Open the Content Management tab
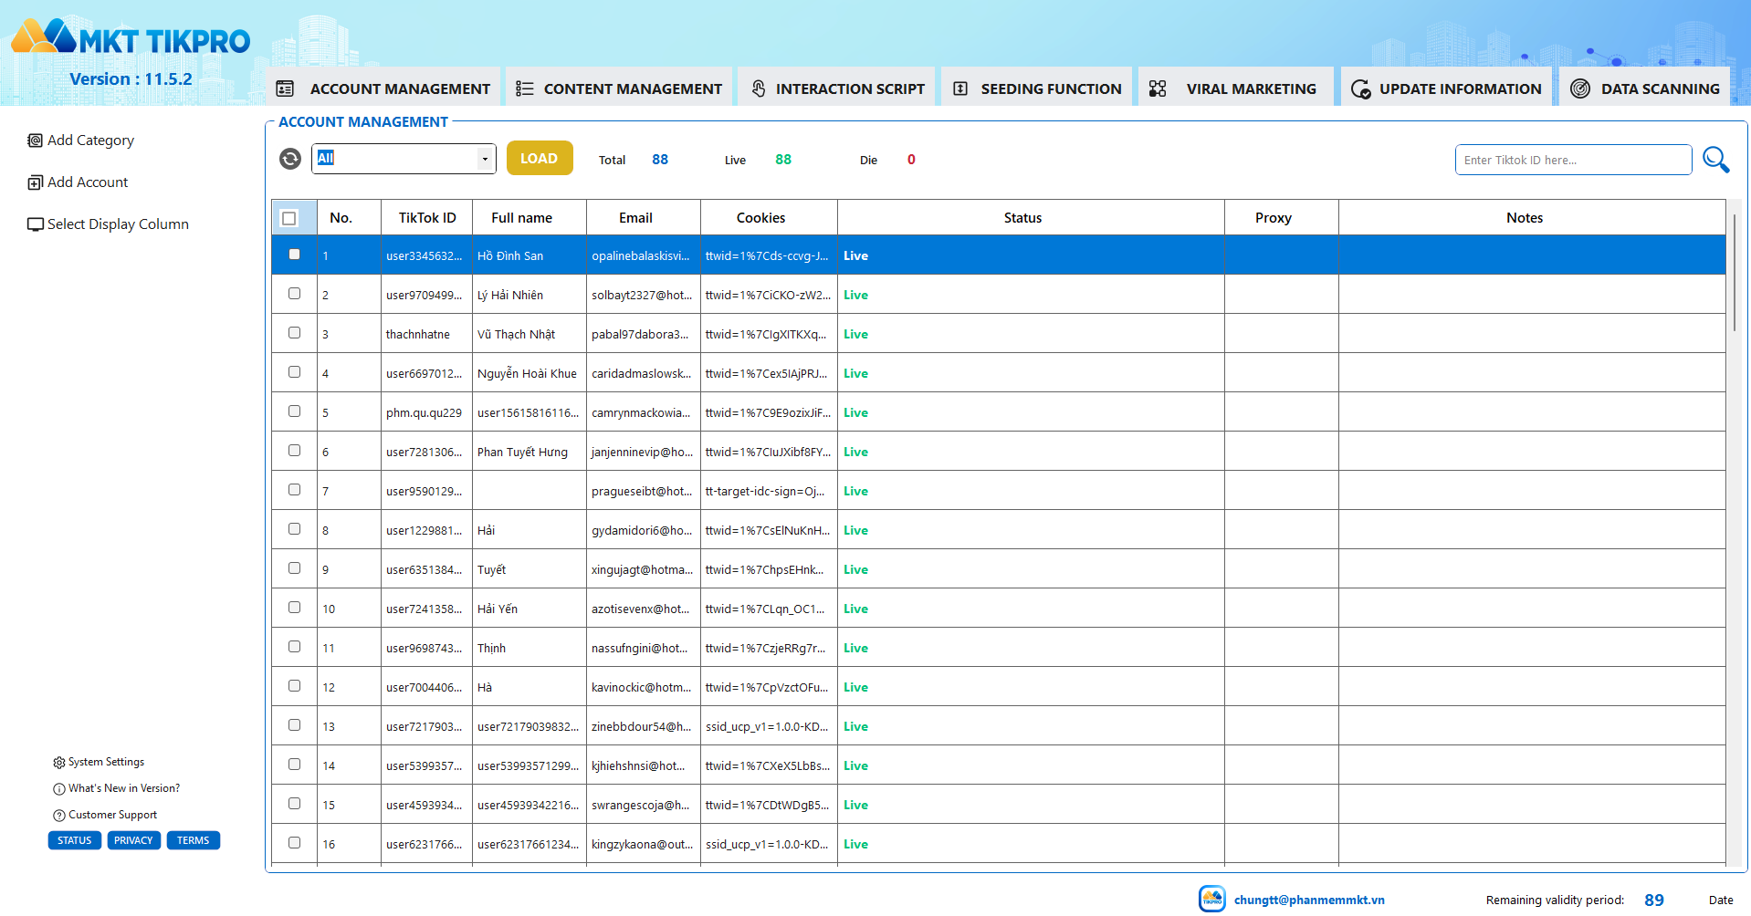This screenshot has width=1751, height=916. [619, 88]
